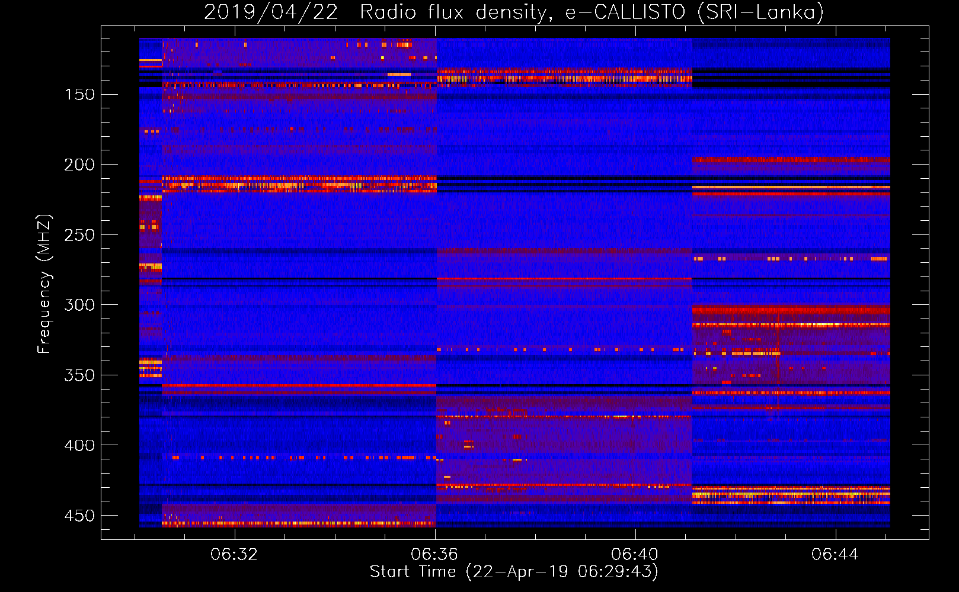Click the "Start Time (22-Apr-19 06:29:43)" axis label
Viewport: 959px width, 592px height.
[514, 572]
